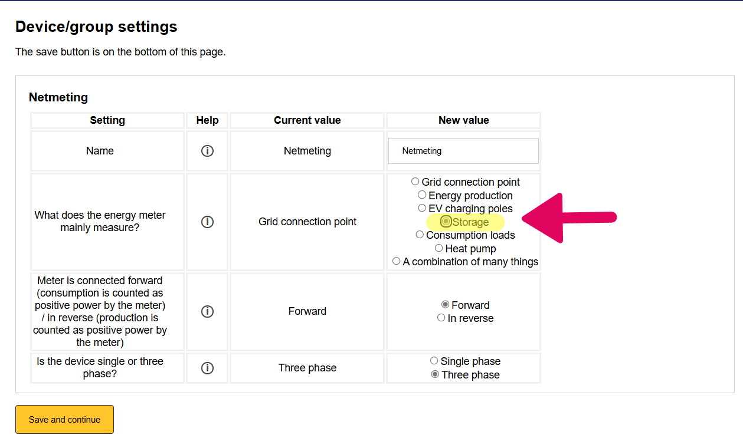Select Consumption loads as the measurement type
The image size is (743, 438).
tap(420, 235)
